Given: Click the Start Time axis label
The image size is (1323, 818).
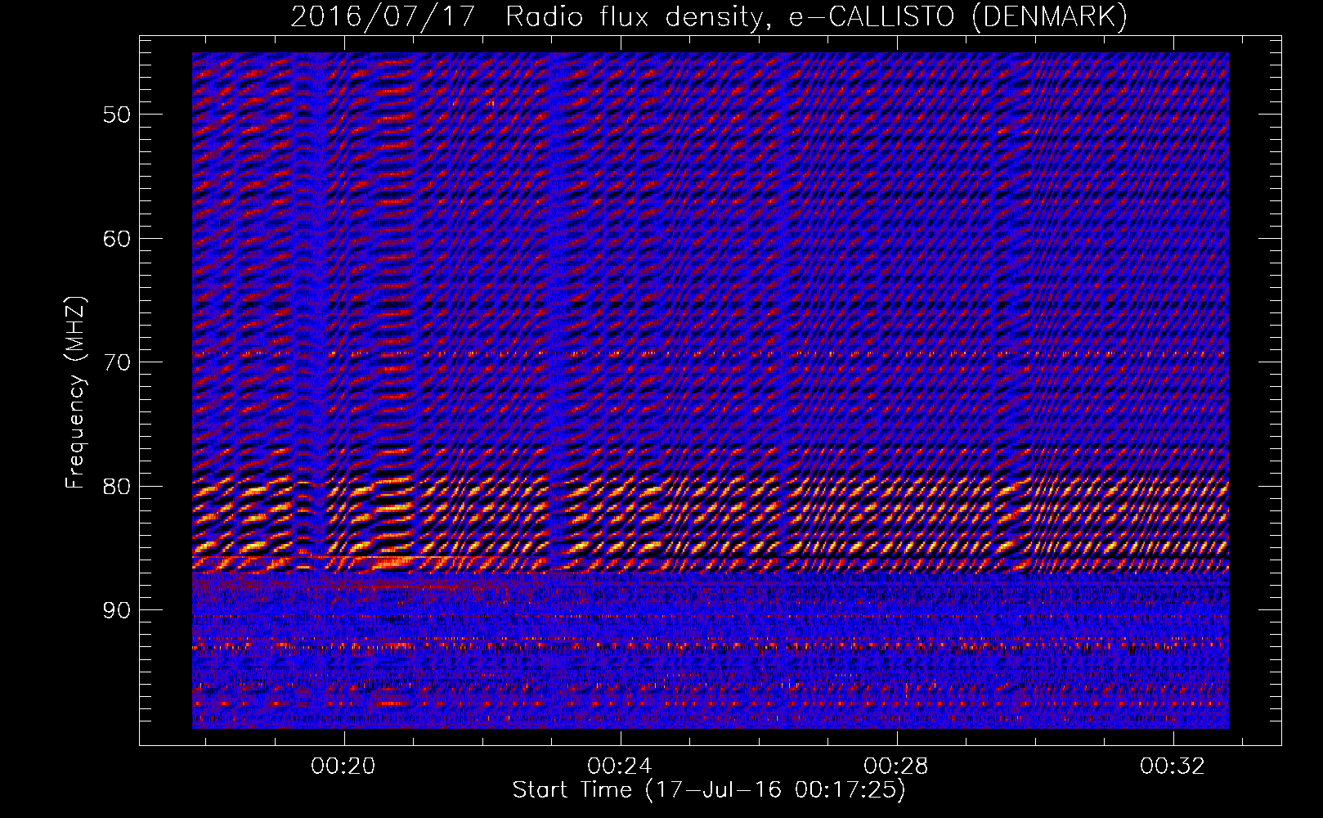Looking at the screenshot, I should (709, 790).
